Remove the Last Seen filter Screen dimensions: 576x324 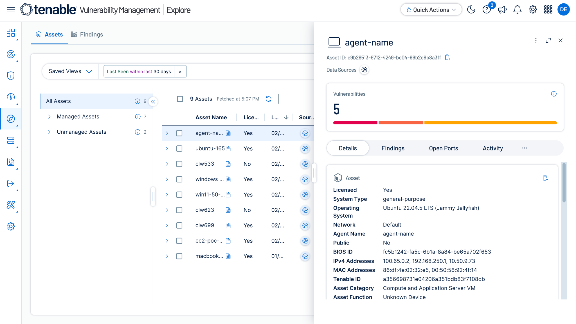pyautogui.click(x=180, y=72)
